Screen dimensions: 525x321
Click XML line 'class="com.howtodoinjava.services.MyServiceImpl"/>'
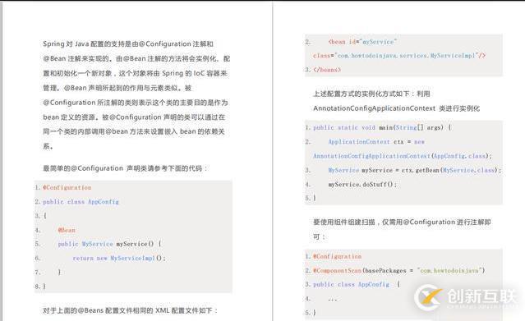[x=399, y=56]
